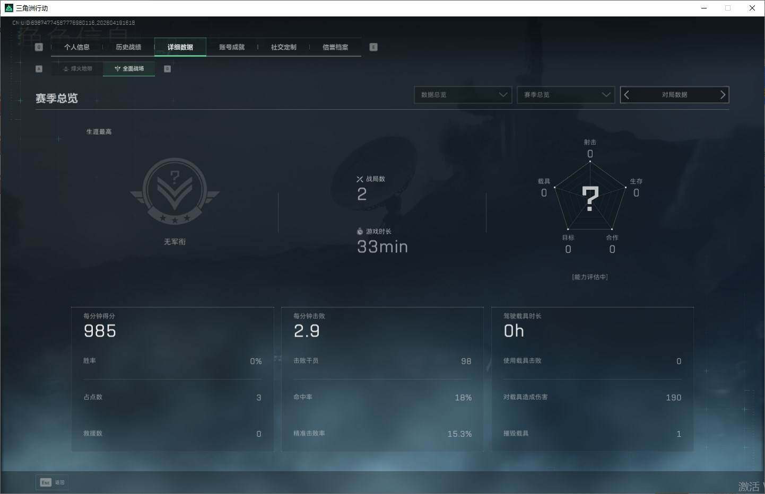The image size is (765, 494).
Task: Click the question mark in the radar chart
Action: [x=590, y=199]
